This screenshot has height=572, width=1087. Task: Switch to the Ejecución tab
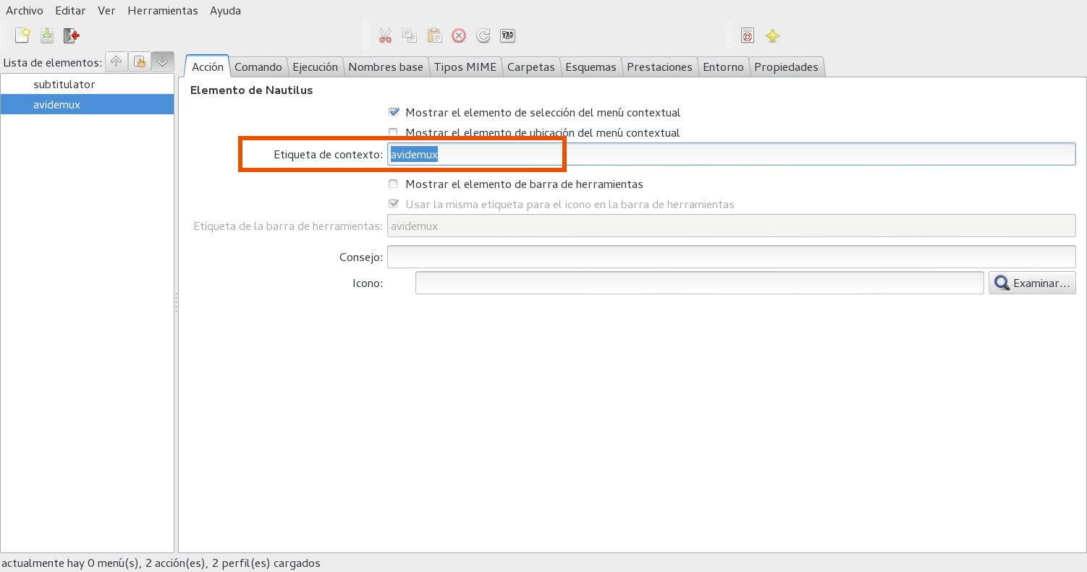point(315,67)
